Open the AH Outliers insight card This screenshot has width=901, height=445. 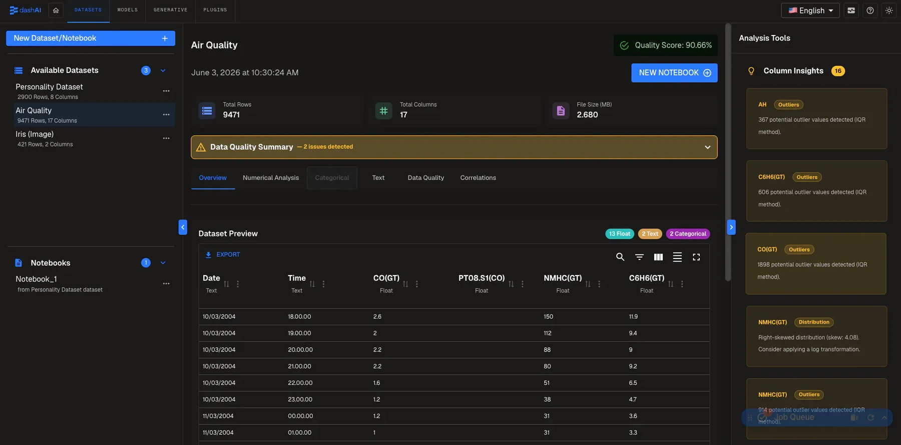816,118
